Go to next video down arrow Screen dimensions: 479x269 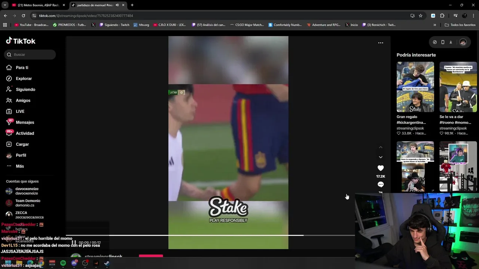tap(381, 157)
